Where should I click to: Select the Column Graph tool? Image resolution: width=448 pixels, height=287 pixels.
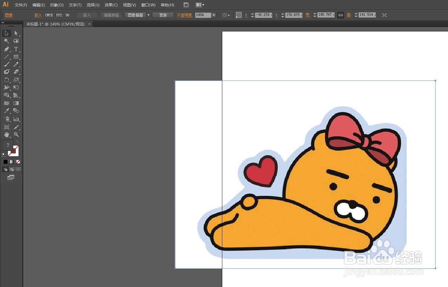tap(16, 119)
